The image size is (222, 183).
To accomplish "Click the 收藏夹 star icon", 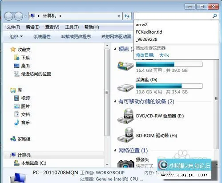I will coord(13,49).
